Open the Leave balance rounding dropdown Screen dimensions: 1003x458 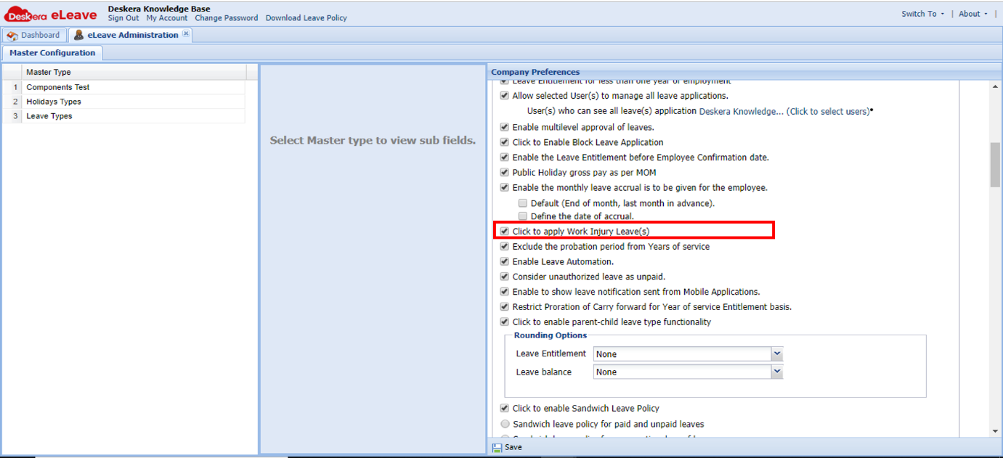[776, 371]
